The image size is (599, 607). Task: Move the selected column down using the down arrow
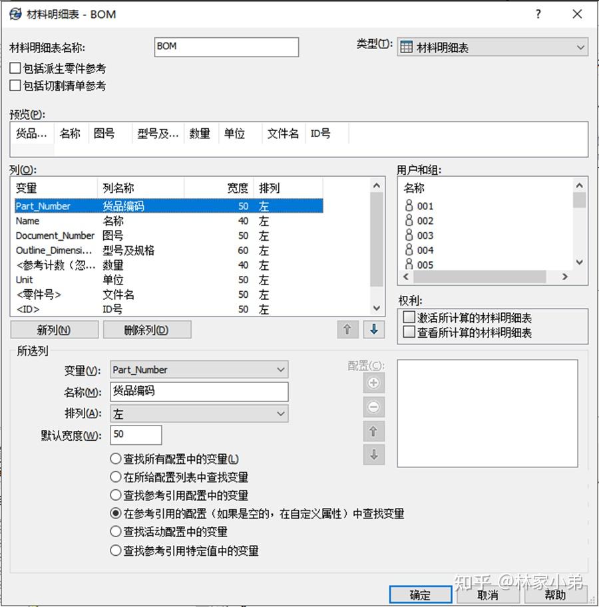373,330
